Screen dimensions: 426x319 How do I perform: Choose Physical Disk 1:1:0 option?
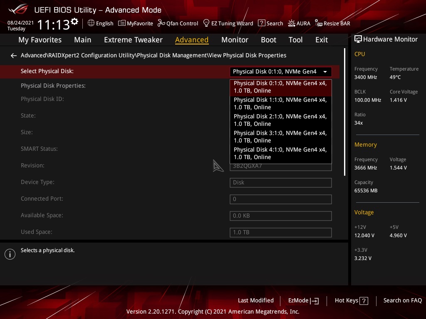pos(281,103)
